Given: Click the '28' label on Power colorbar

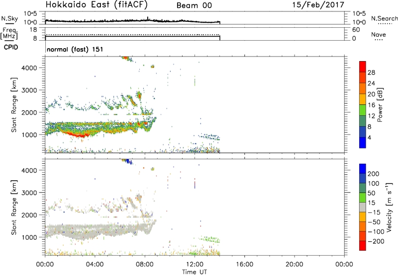Looking at the screenshot, I should 371,72.
